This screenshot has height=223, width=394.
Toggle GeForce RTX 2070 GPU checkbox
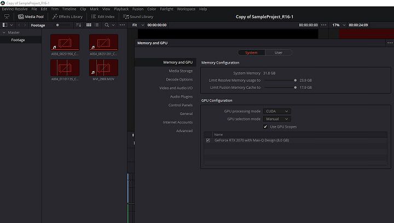pos(208,140)
